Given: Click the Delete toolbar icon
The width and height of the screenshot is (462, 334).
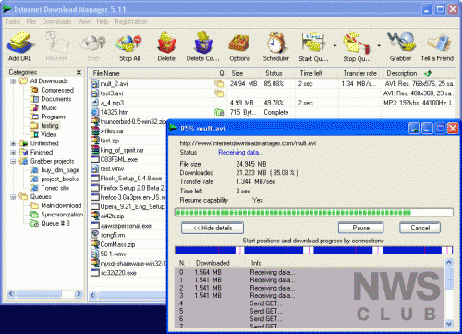Looking at the screenshot, I should pyautogui.click(x=166, y=46).
